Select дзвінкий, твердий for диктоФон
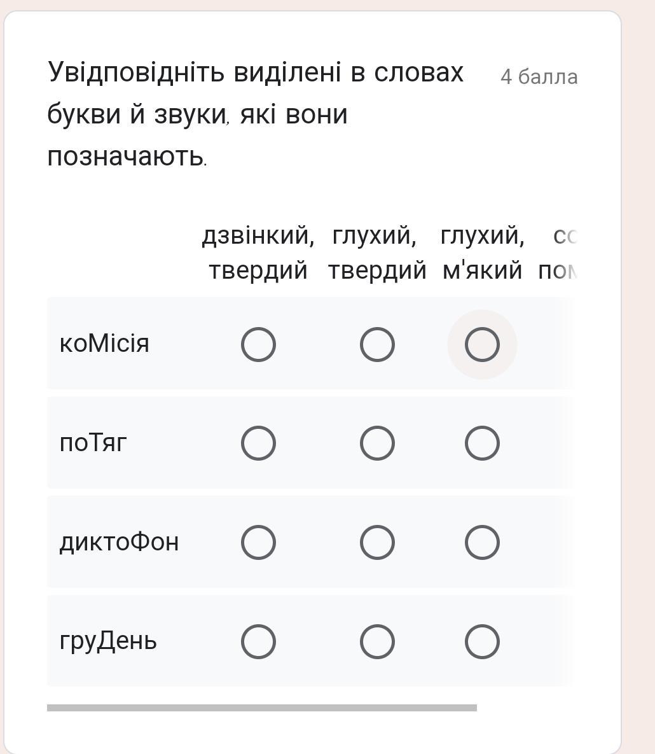This screenshot has height=754, width=655. (259, 542)
